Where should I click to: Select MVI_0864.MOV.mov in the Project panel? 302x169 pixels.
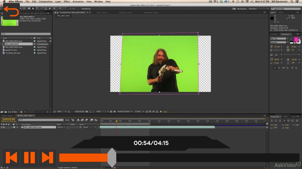[14, 41]
